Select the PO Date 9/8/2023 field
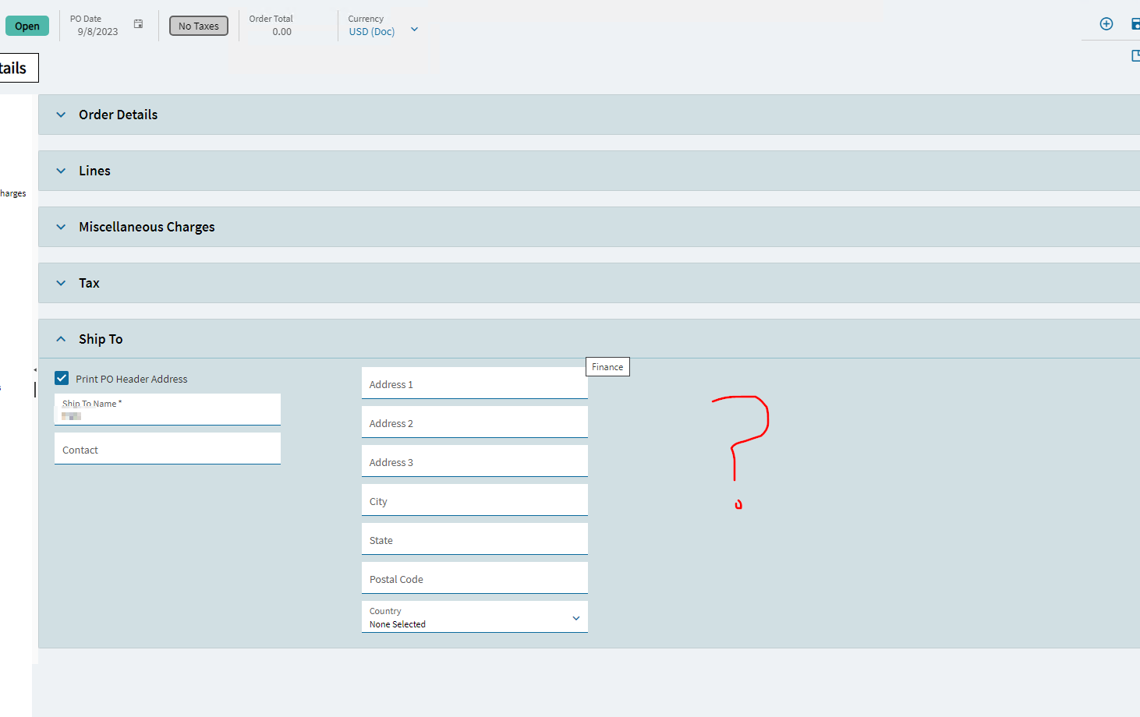The height and width of the screenshot is (717, 1140). (97, 32)
